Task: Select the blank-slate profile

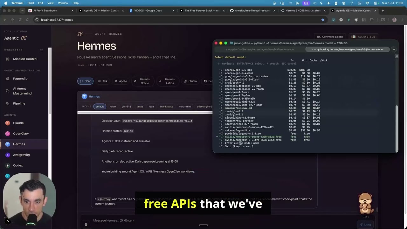Action: tap(167, 107)
